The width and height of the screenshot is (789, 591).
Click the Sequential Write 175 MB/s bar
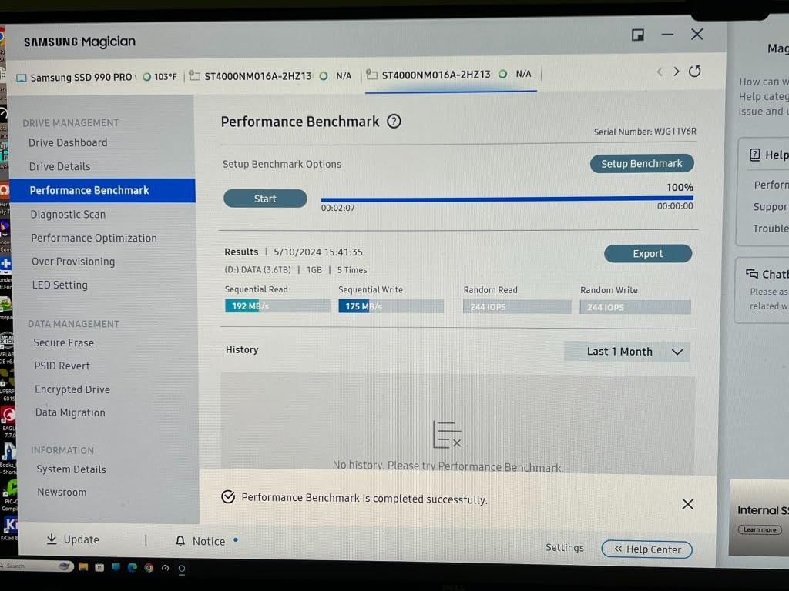click(391, 306)
